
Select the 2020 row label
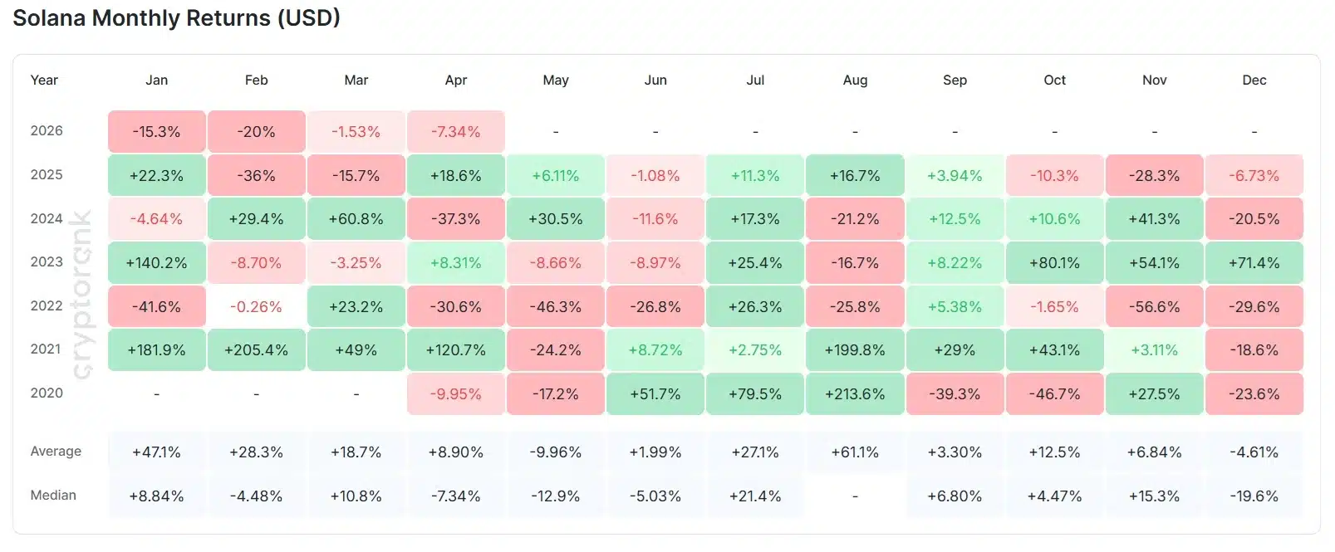coord(47,393)
